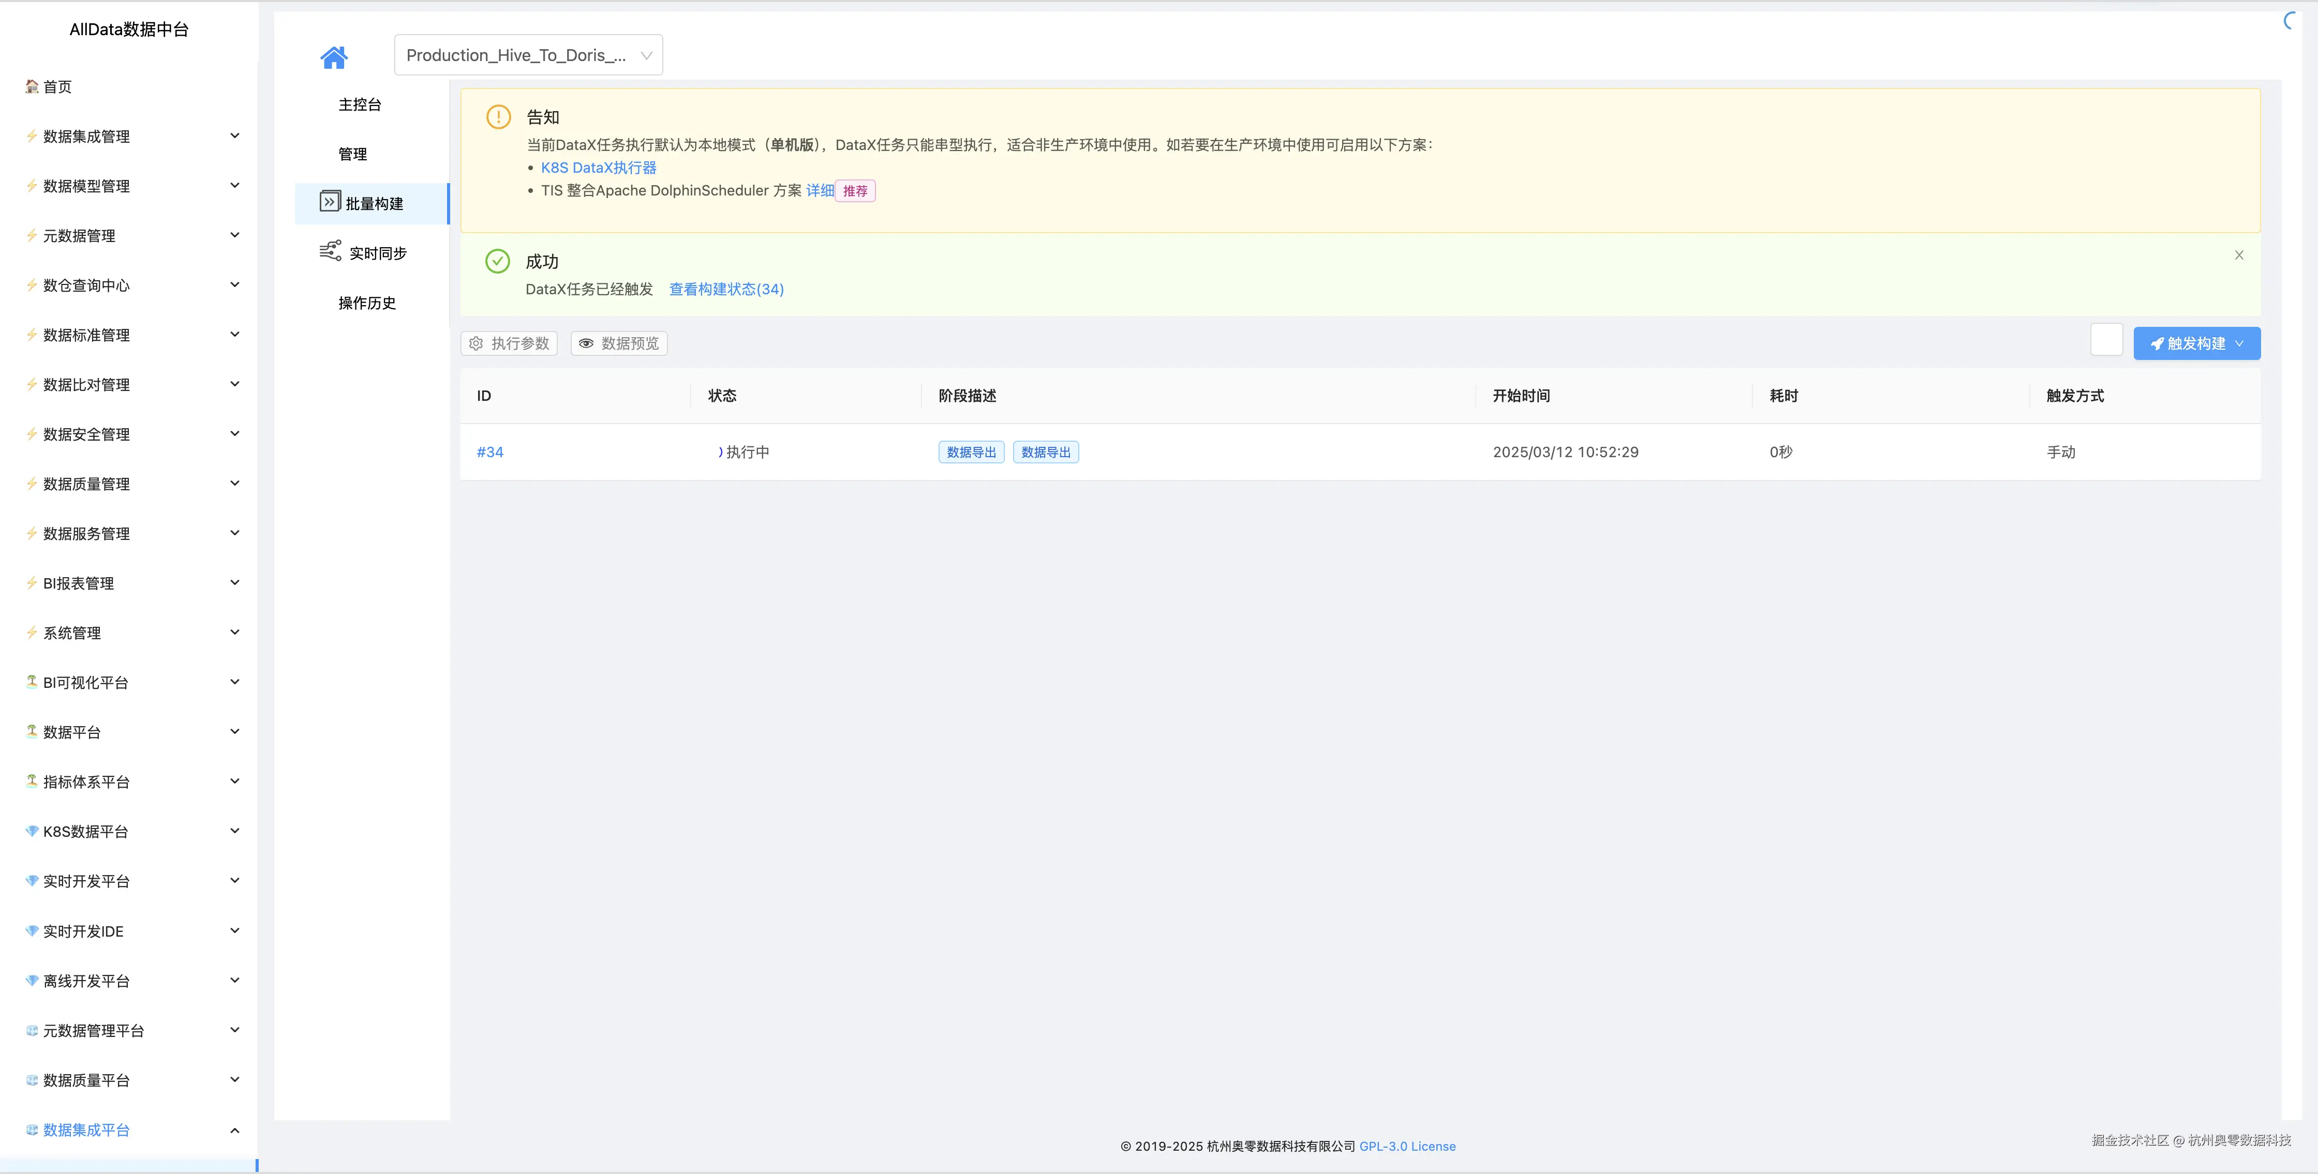Click the 实时同步 sync icon
The width and height of the screenshot is (2318, 1174).
(x=330, y=252)
